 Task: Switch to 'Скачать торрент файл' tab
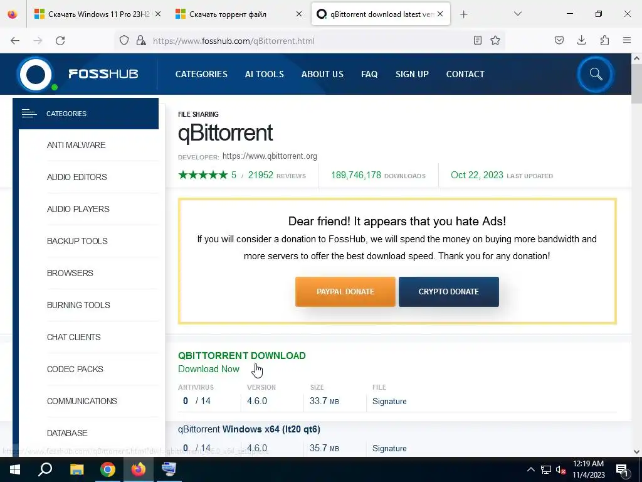pos(239,14)
